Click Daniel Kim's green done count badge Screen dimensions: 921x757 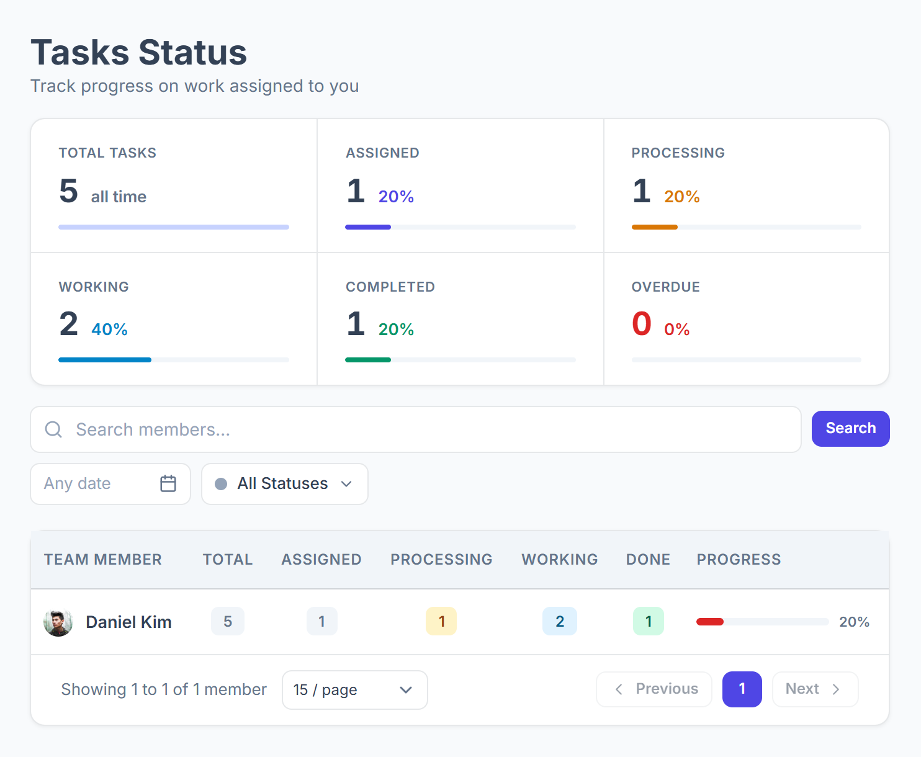(x=649, y=622)
